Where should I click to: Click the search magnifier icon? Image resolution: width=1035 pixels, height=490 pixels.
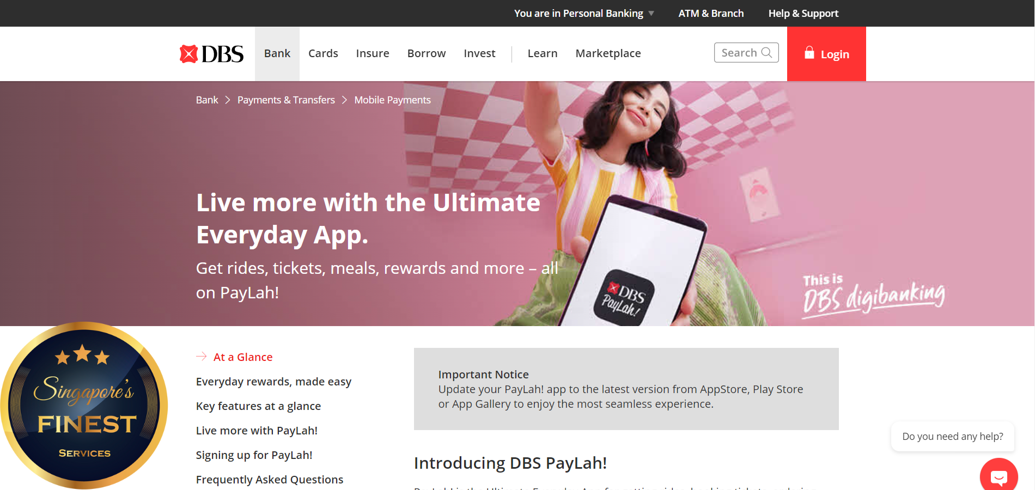coord(766,53)
